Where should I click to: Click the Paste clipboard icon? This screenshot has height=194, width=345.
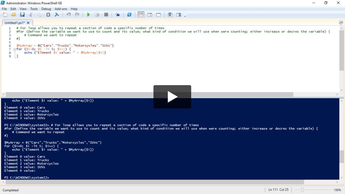(48, 15)
